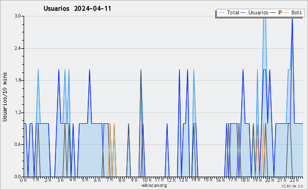The image size is (308, 190).
Task: Click the '10 h' x-axis label
Action: pyautogui.click(x=147, y=180)
